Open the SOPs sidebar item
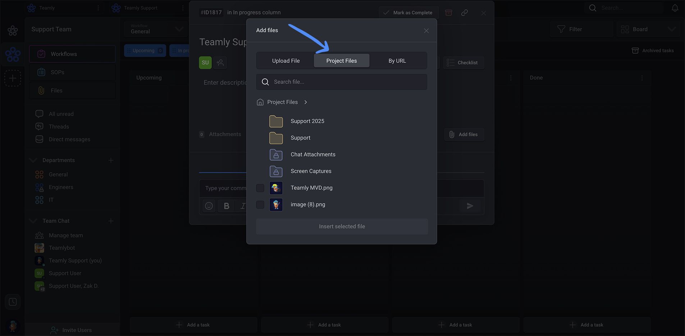685x336 pixels. tap(72, 72)
